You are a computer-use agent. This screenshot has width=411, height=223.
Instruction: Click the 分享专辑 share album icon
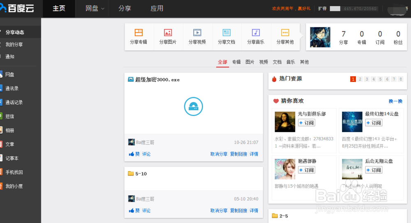[139, 33]
